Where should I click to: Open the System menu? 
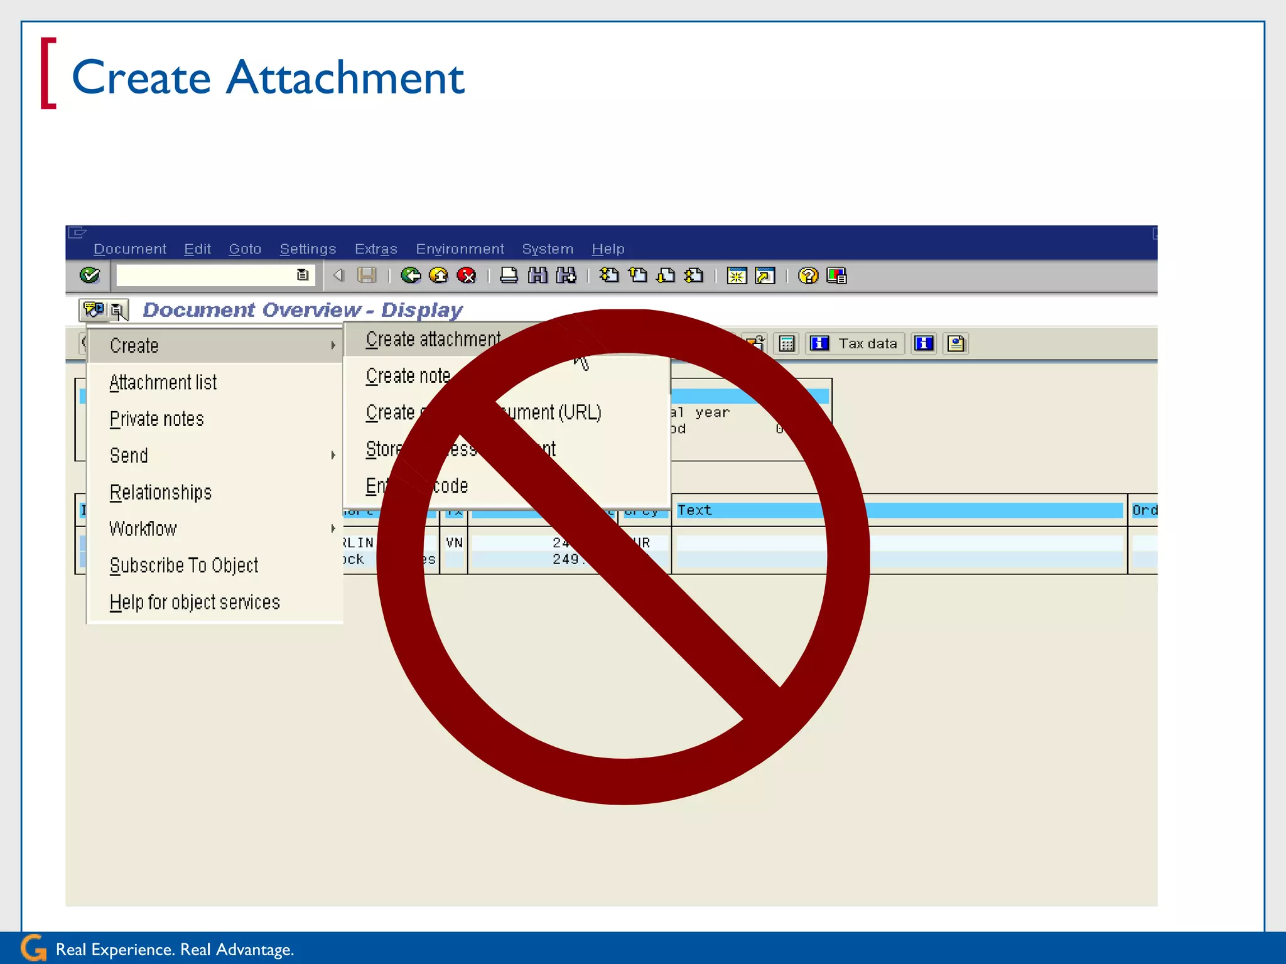pyautogui.click(x=548, y=249)
